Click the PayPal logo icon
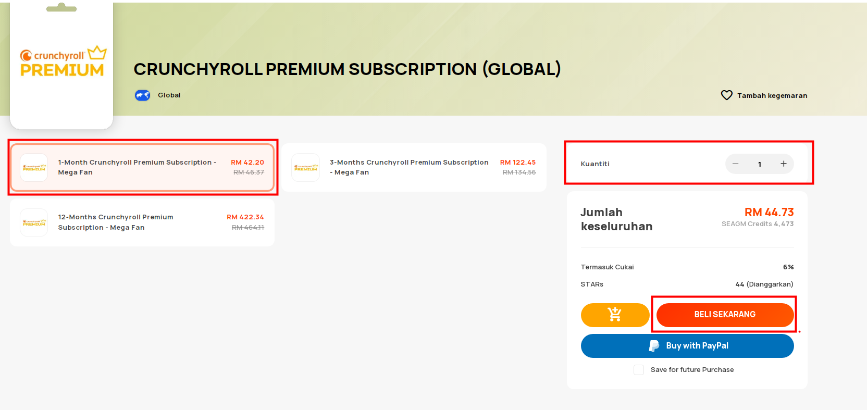 pyautogui.click(x=654, y=346)
